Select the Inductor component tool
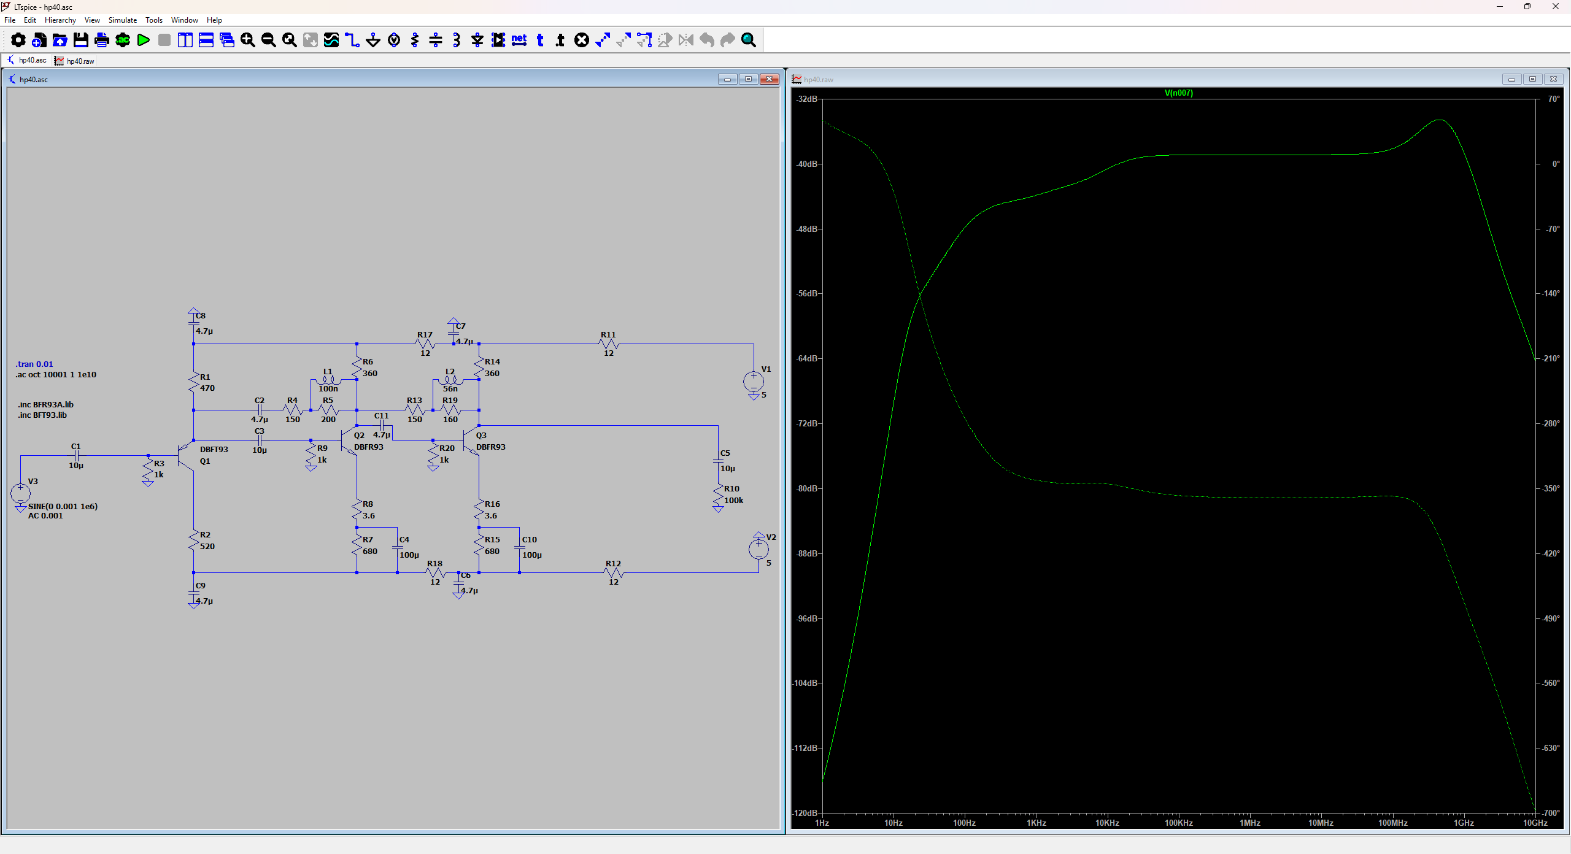This screenshot has height=854, width=1571. click(x=457, y=40)
